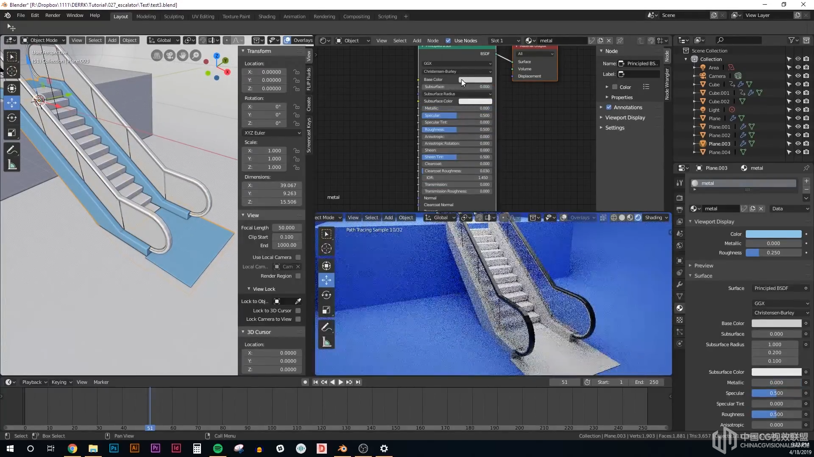Image resolution: width=814 pixels, height=457 pixels.
Task: Jump to timeline start frame
Action: point(315,382)
